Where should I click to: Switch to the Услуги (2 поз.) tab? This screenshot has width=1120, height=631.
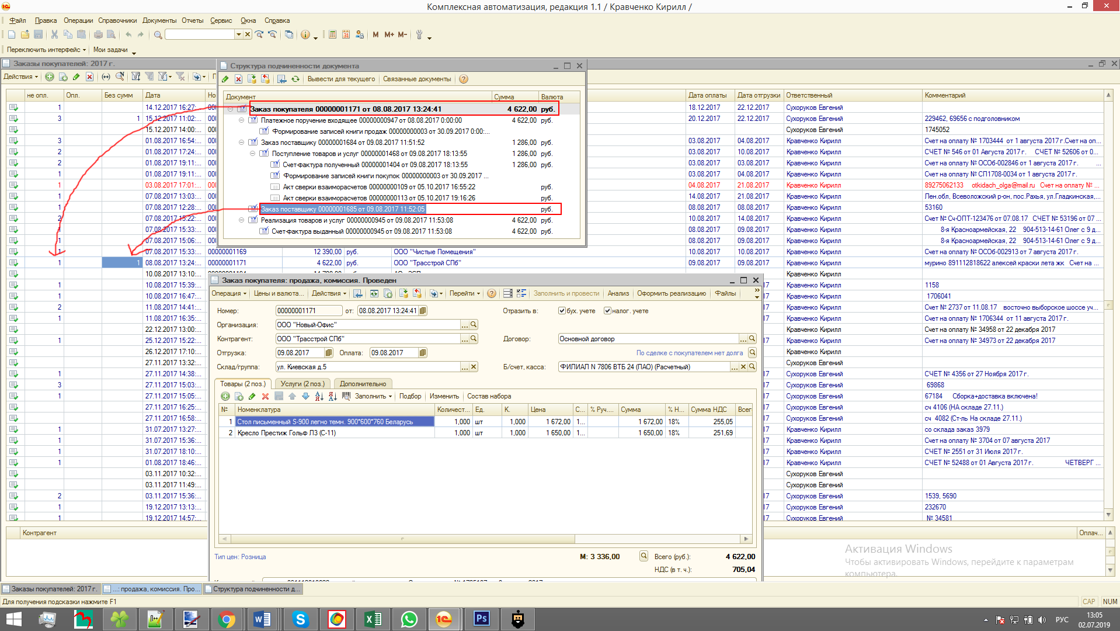[x=302, y=384]
